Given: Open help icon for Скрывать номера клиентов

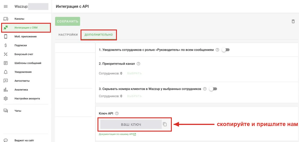Looking at the screenshot, I should pyautogui.click(x=205, y=89).
